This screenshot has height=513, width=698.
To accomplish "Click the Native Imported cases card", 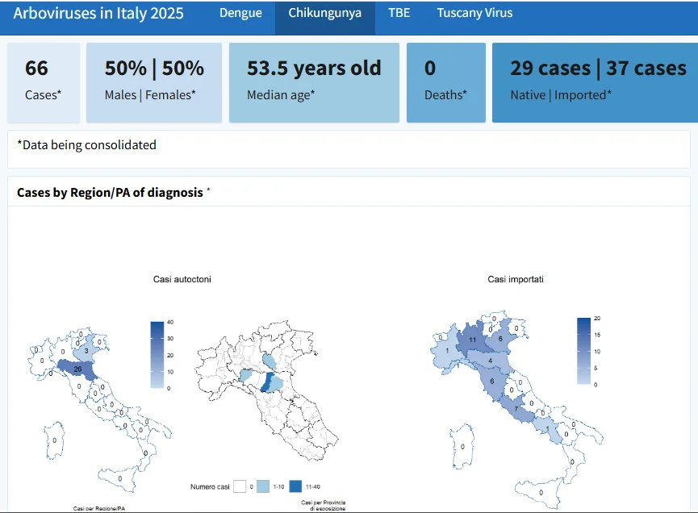I will (x=596, y=83).
